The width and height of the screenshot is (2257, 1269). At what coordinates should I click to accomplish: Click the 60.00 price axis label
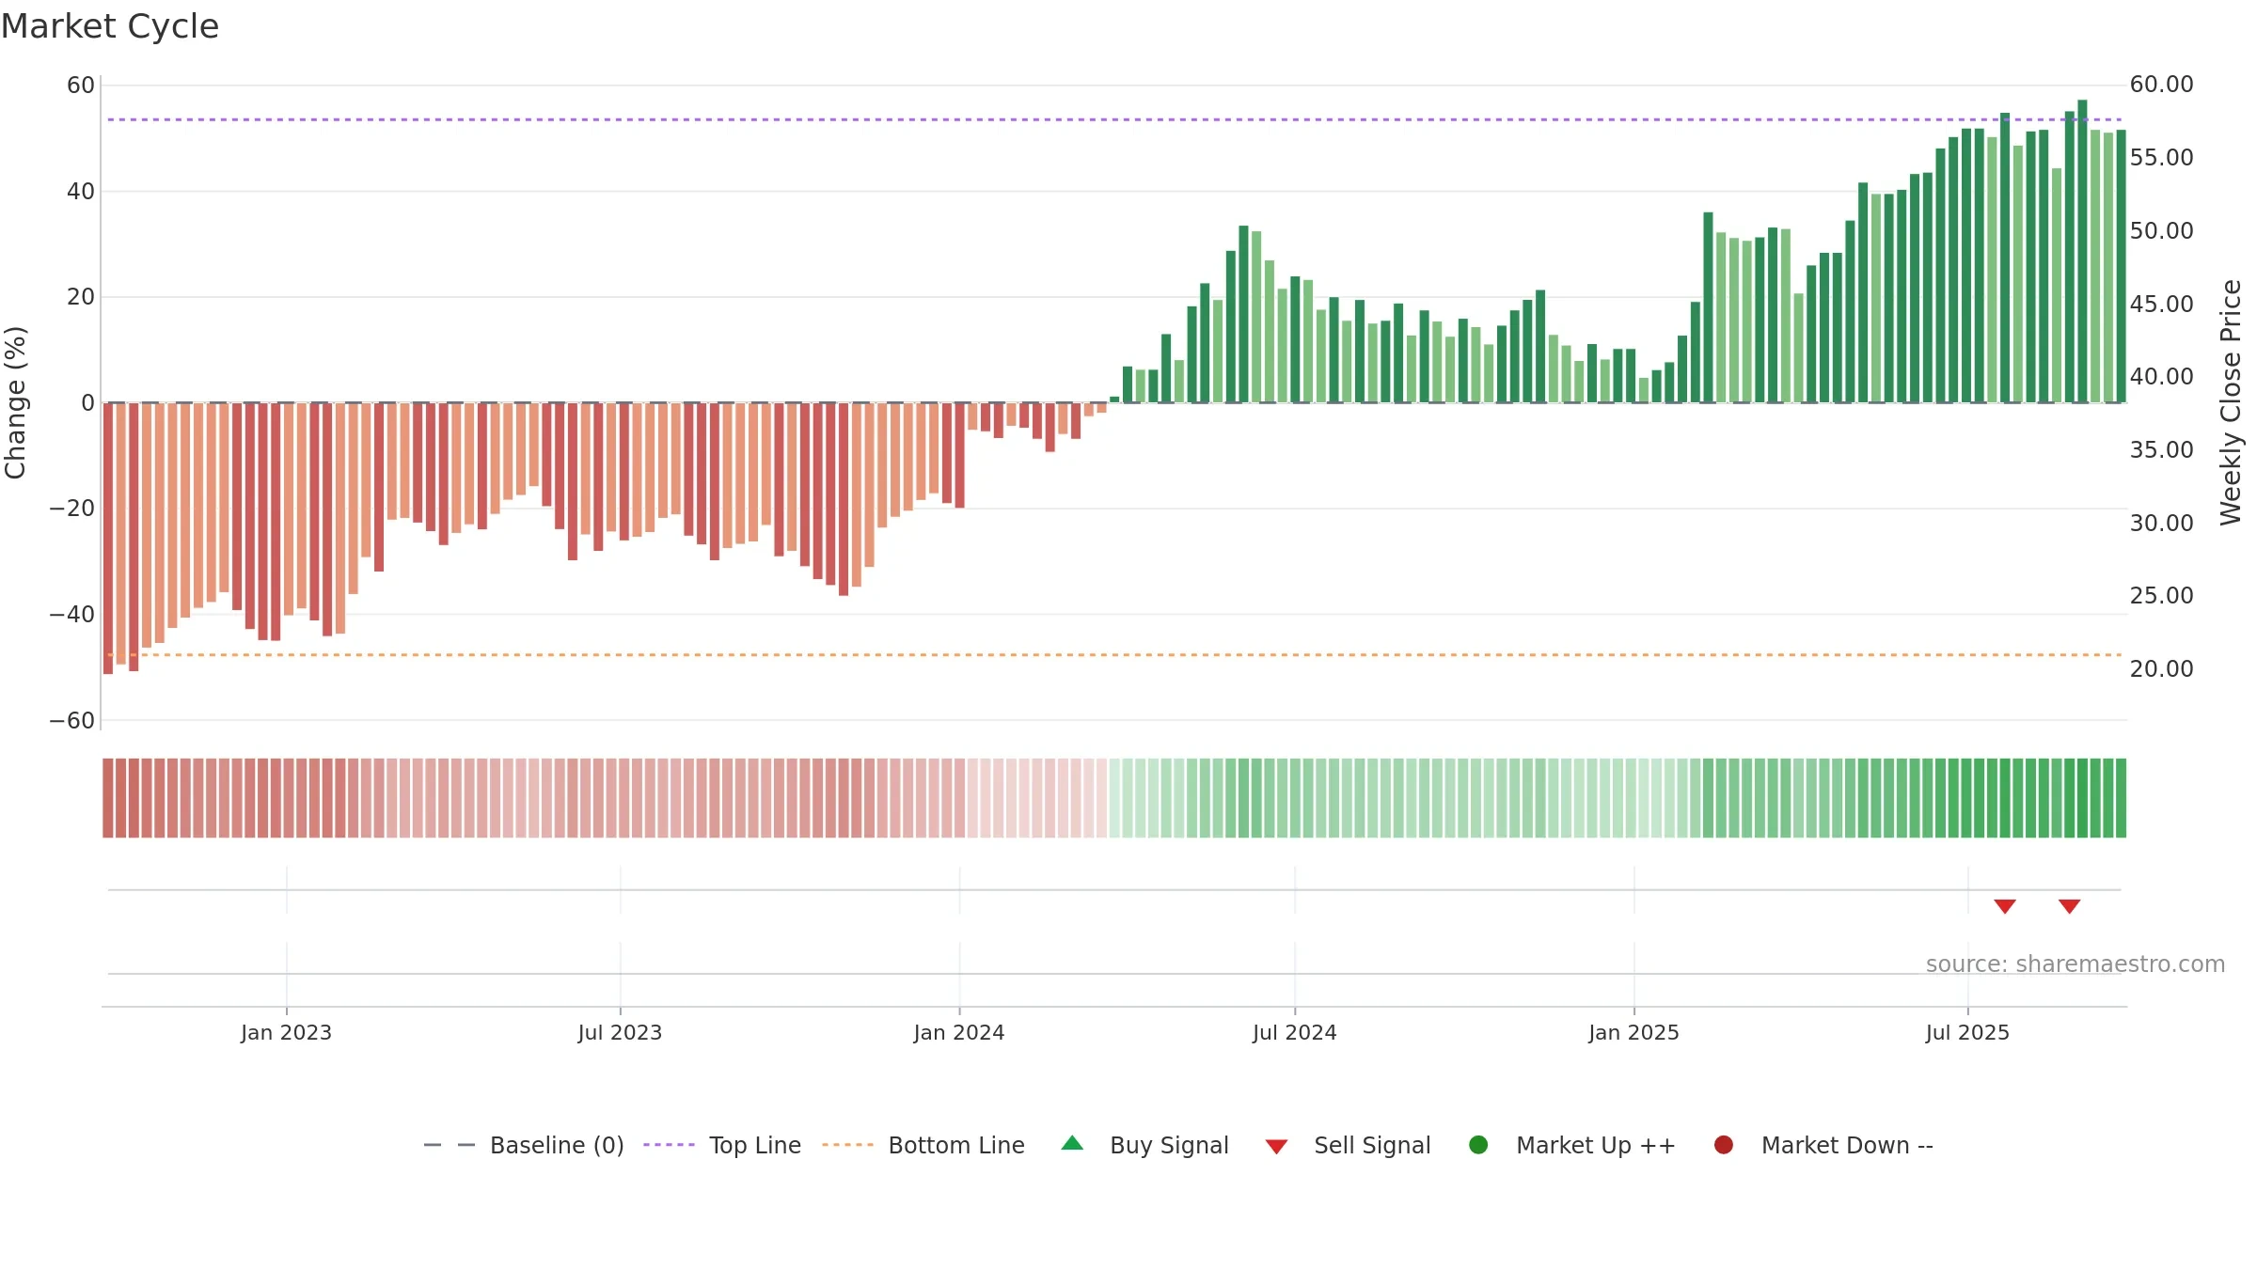click(2161, 85)
